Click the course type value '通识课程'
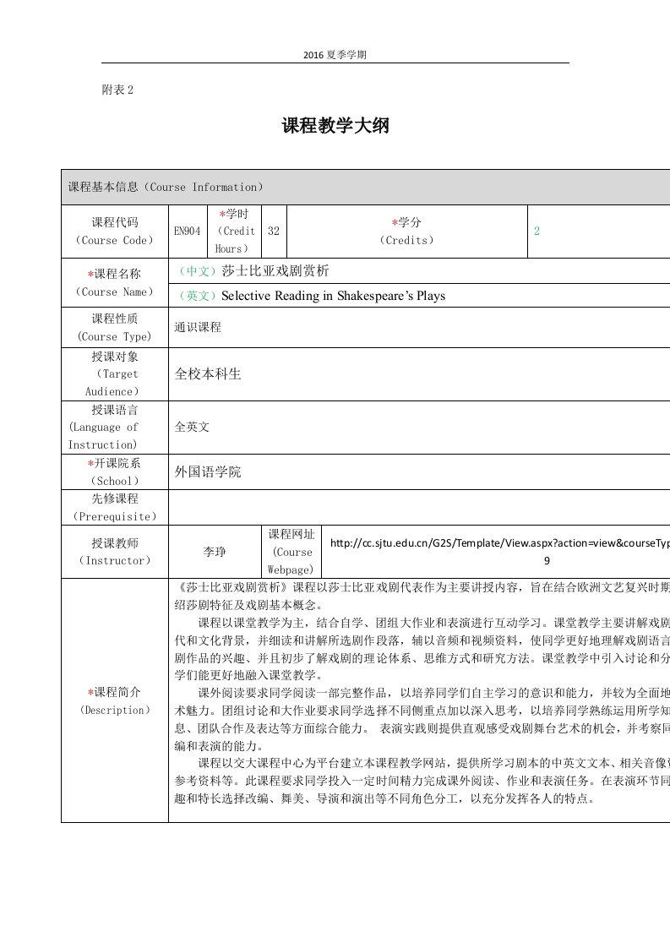The width and height of the screenshot is (670, 948). [x=198, y=327]
